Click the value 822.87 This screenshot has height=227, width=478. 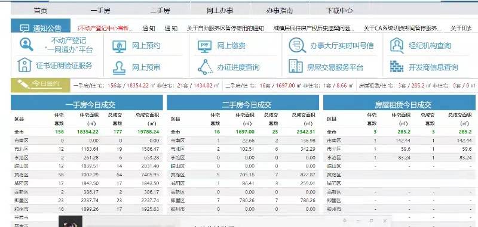click(x=307, y=175)
